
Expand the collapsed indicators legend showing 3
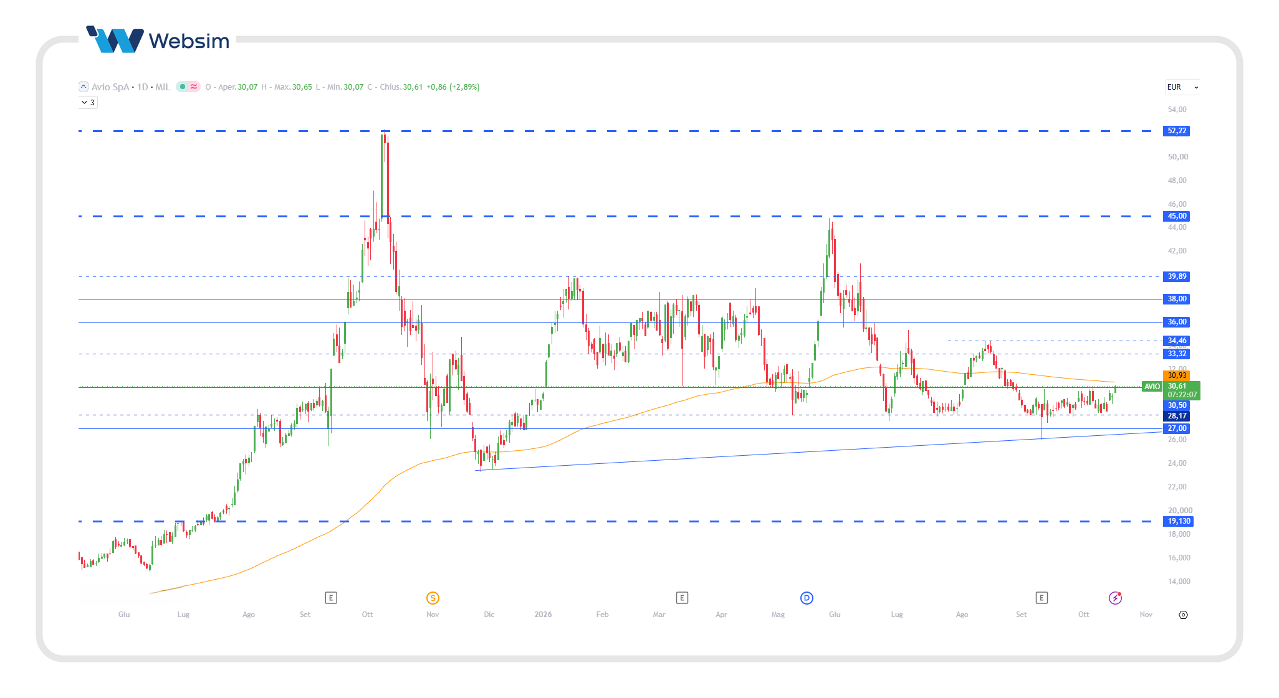88,102
